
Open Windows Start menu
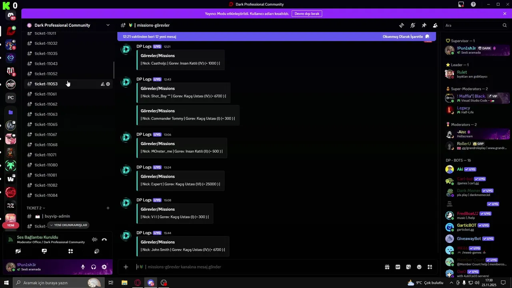6,283
